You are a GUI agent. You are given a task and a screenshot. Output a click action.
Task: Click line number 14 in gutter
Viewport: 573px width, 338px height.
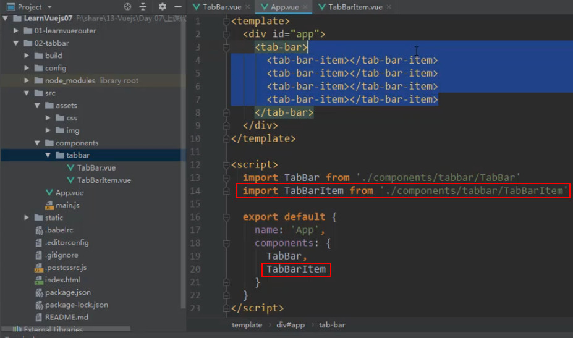pyautogui.click(x=195, y=191)
